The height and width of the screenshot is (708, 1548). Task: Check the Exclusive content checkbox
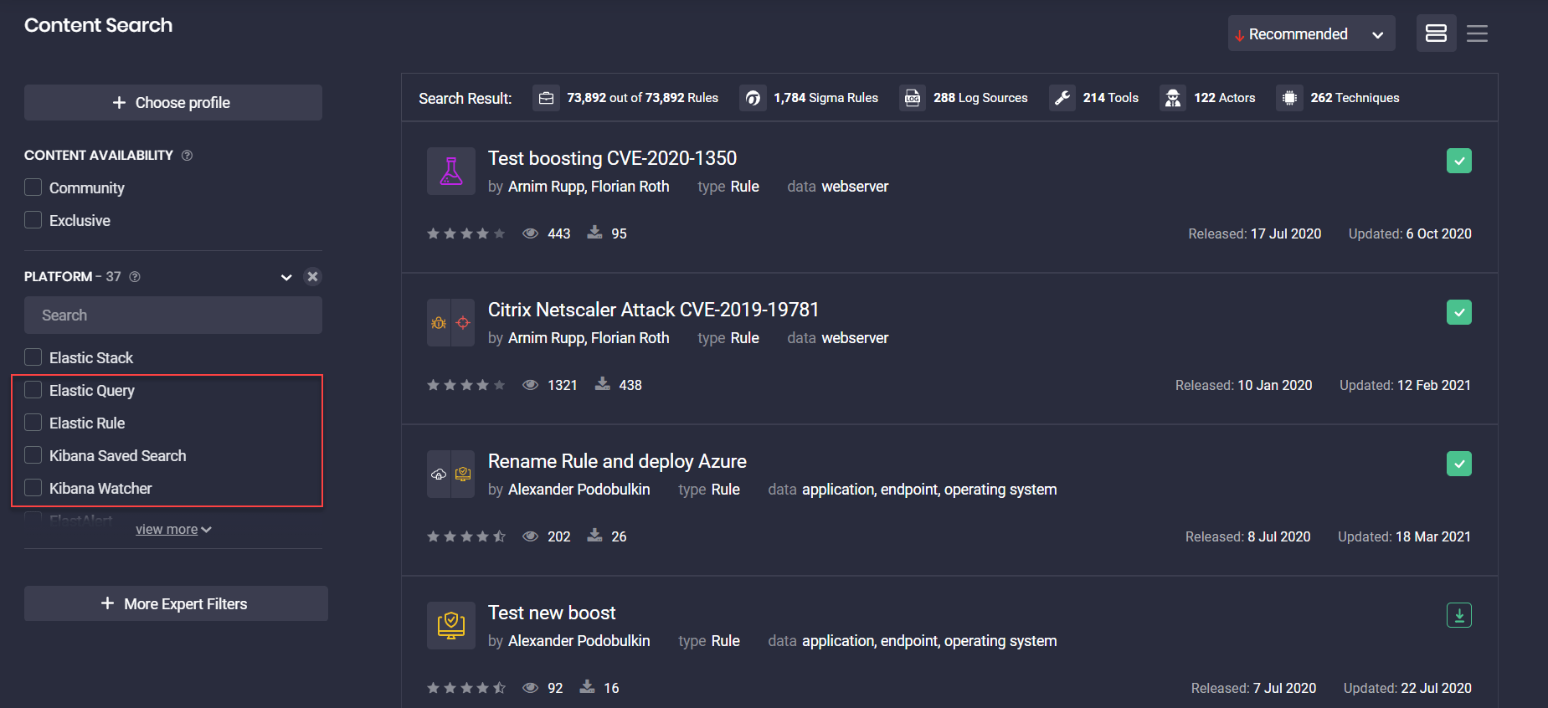(33, 220)
